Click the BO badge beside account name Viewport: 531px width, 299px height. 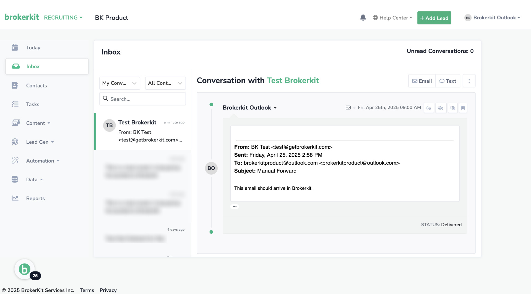click(468, 18)
